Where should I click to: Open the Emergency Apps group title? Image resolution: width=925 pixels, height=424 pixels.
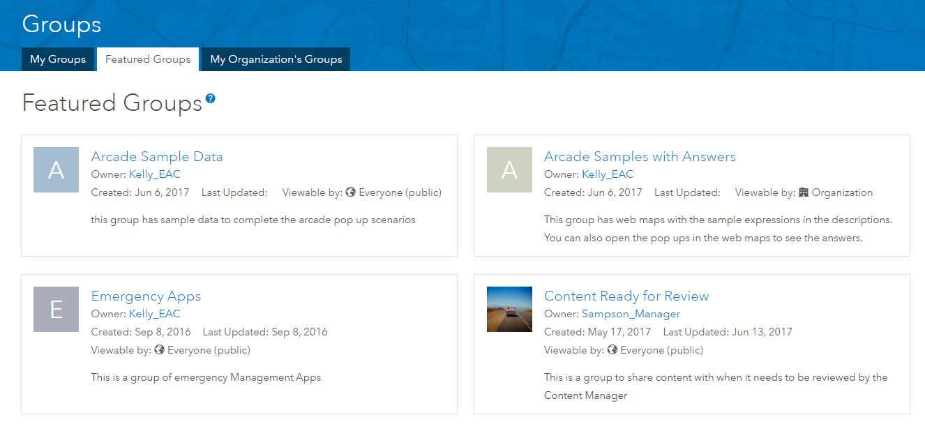click(x=146, y=296)
